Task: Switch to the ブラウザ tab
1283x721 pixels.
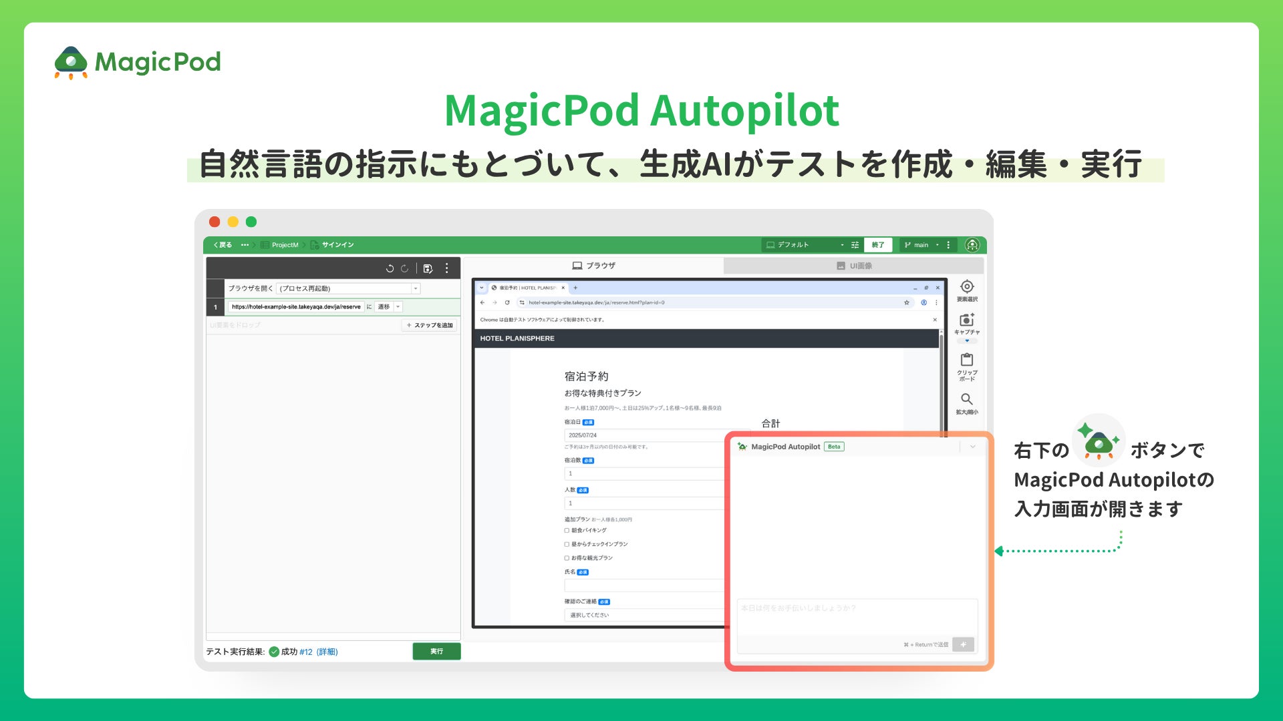Action: point(593,266)
